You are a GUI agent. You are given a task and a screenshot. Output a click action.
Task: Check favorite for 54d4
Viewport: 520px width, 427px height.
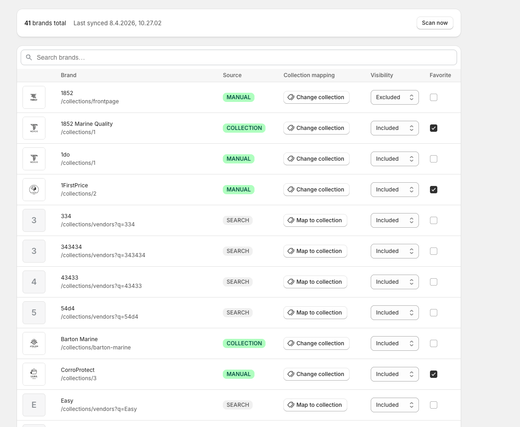pyautogui.click(x=434, y=313)
